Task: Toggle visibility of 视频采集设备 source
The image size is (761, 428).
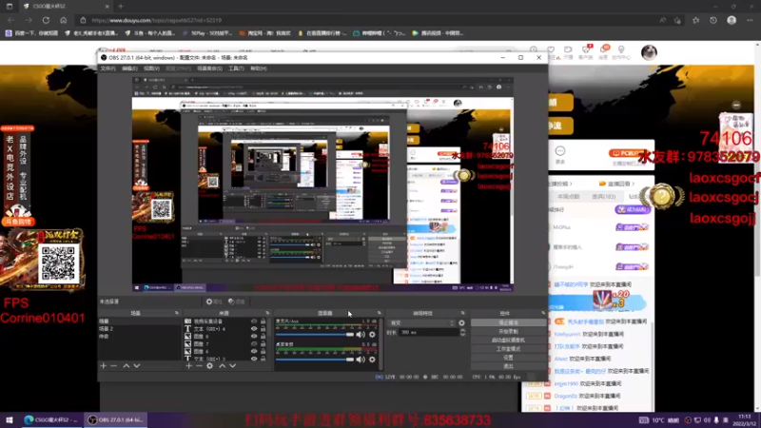Action: pyautogui.click(x=254, y=321)
